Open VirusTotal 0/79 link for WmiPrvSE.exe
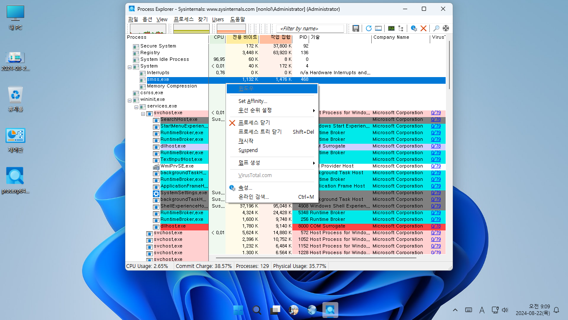The height and width of the screenshot is (320, 568). 436,166
